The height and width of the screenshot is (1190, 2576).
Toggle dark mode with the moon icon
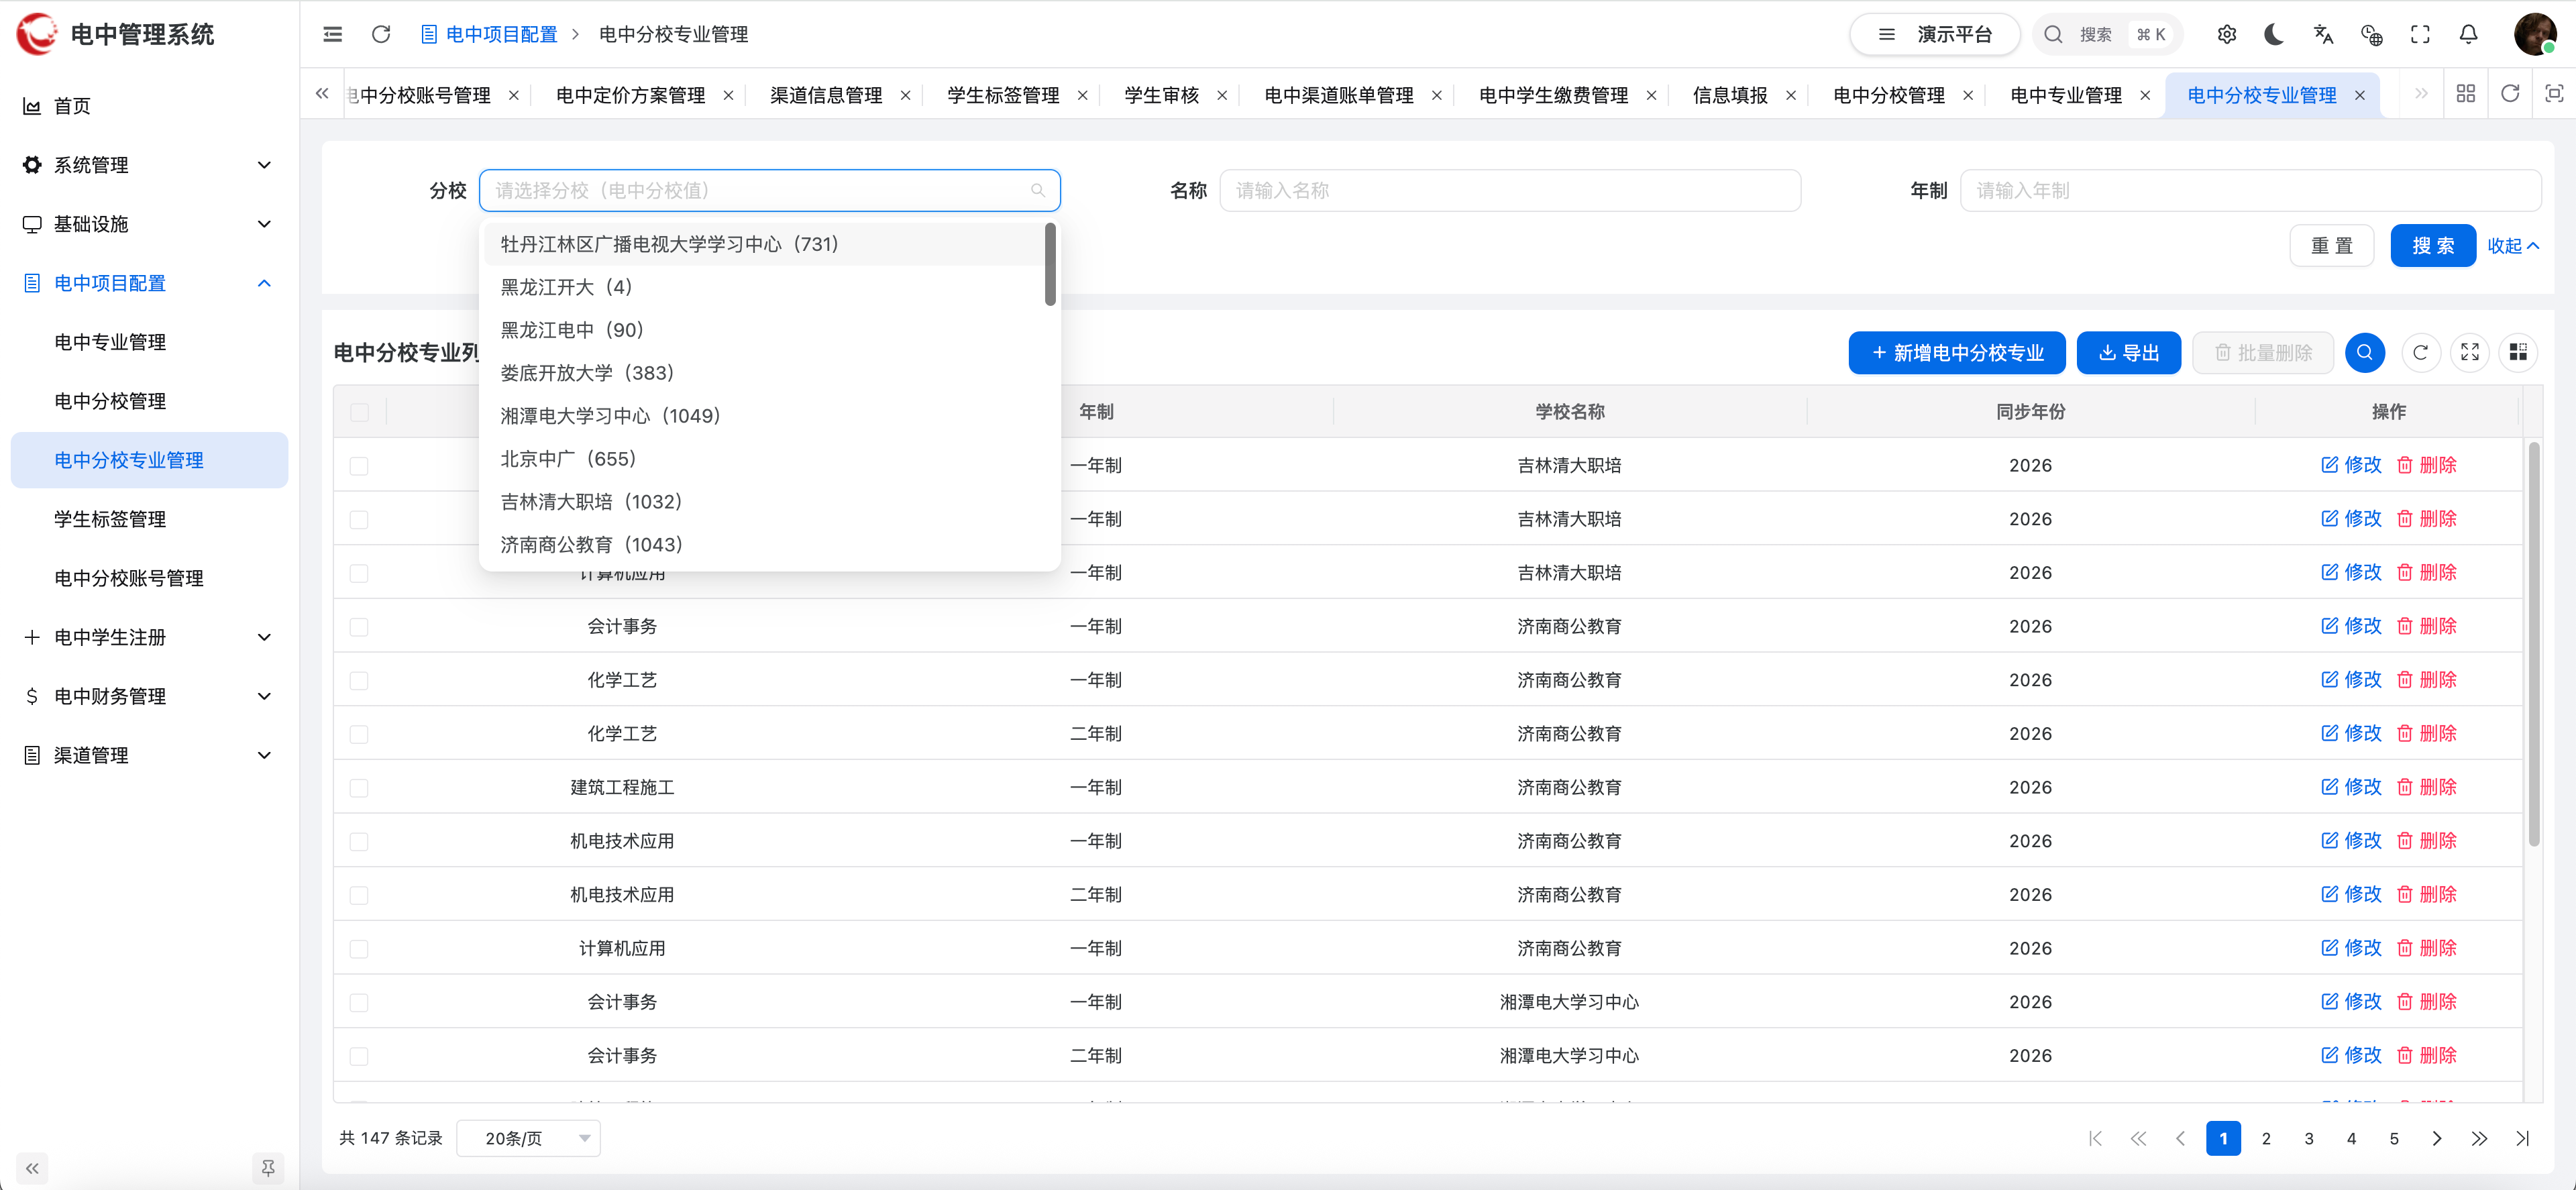coord(2274,33)
